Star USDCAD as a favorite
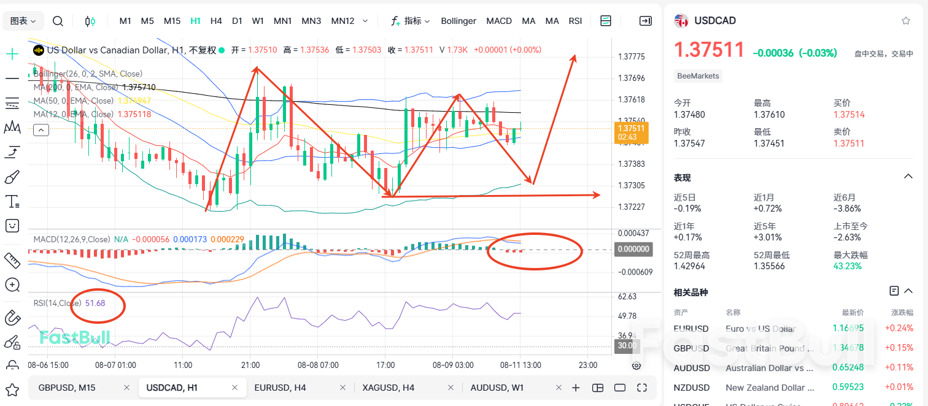The height and width of the screenshot is (406, 928). pos(906,20)
